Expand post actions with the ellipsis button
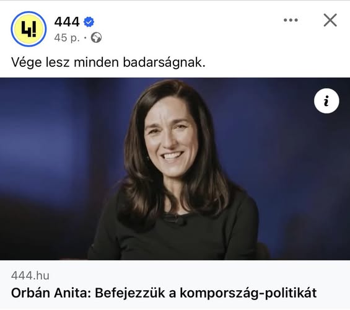This screenshot has width=350, height=310. click(x=291, y=20)
